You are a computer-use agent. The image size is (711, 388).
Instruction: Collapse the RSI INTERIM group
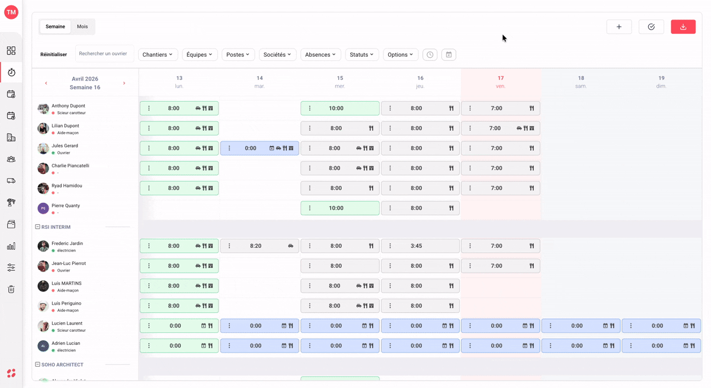[x=37, y=227]
